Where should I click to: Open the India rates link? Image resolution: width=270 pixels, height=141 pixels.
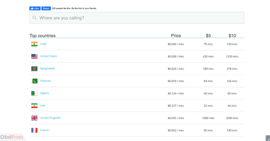43,44
